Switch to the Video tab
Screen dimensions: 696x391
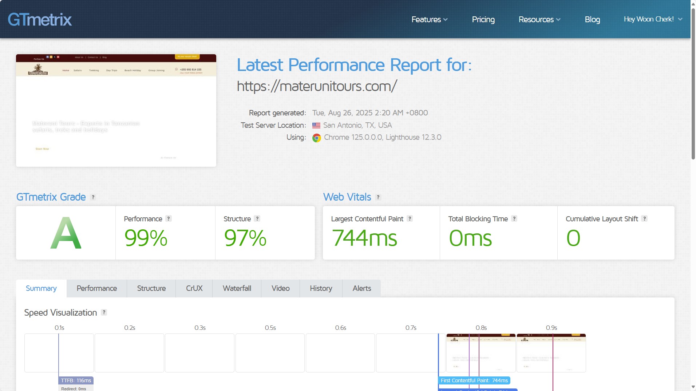[x=281, y=288]
